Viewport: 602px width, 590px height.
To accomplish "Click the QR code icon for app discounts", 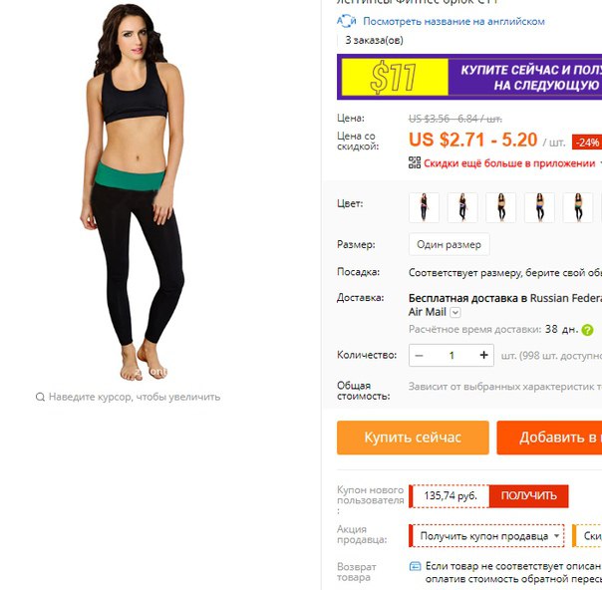I will (415, 162).
